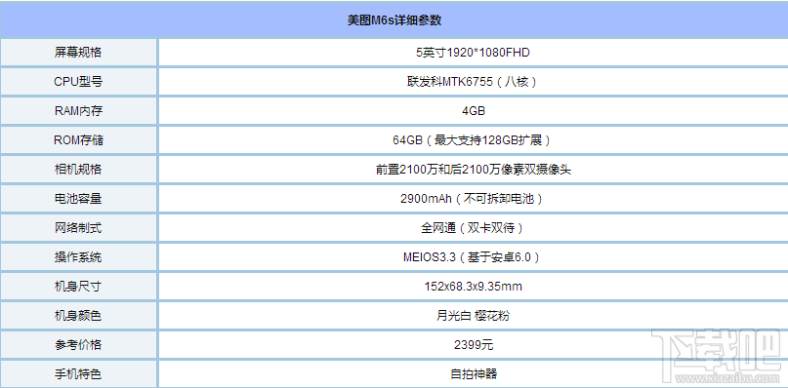Select the CPU型号 label cell
788x388 pixels.
pos(78,81)
